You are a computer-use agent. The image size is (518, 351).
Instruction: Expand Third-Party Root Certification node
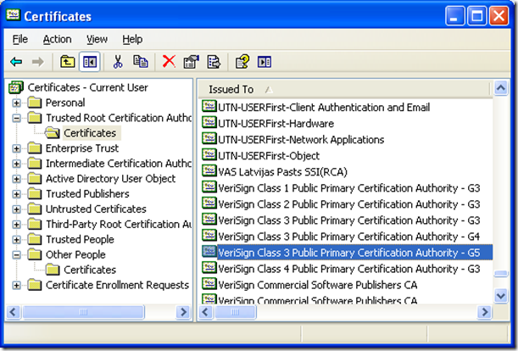coord(16,225)
